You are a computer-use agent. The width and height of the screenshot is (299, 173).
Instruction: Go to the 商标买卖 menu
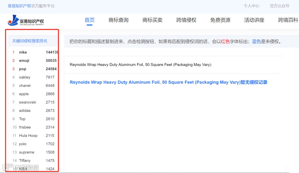(152, 20)
